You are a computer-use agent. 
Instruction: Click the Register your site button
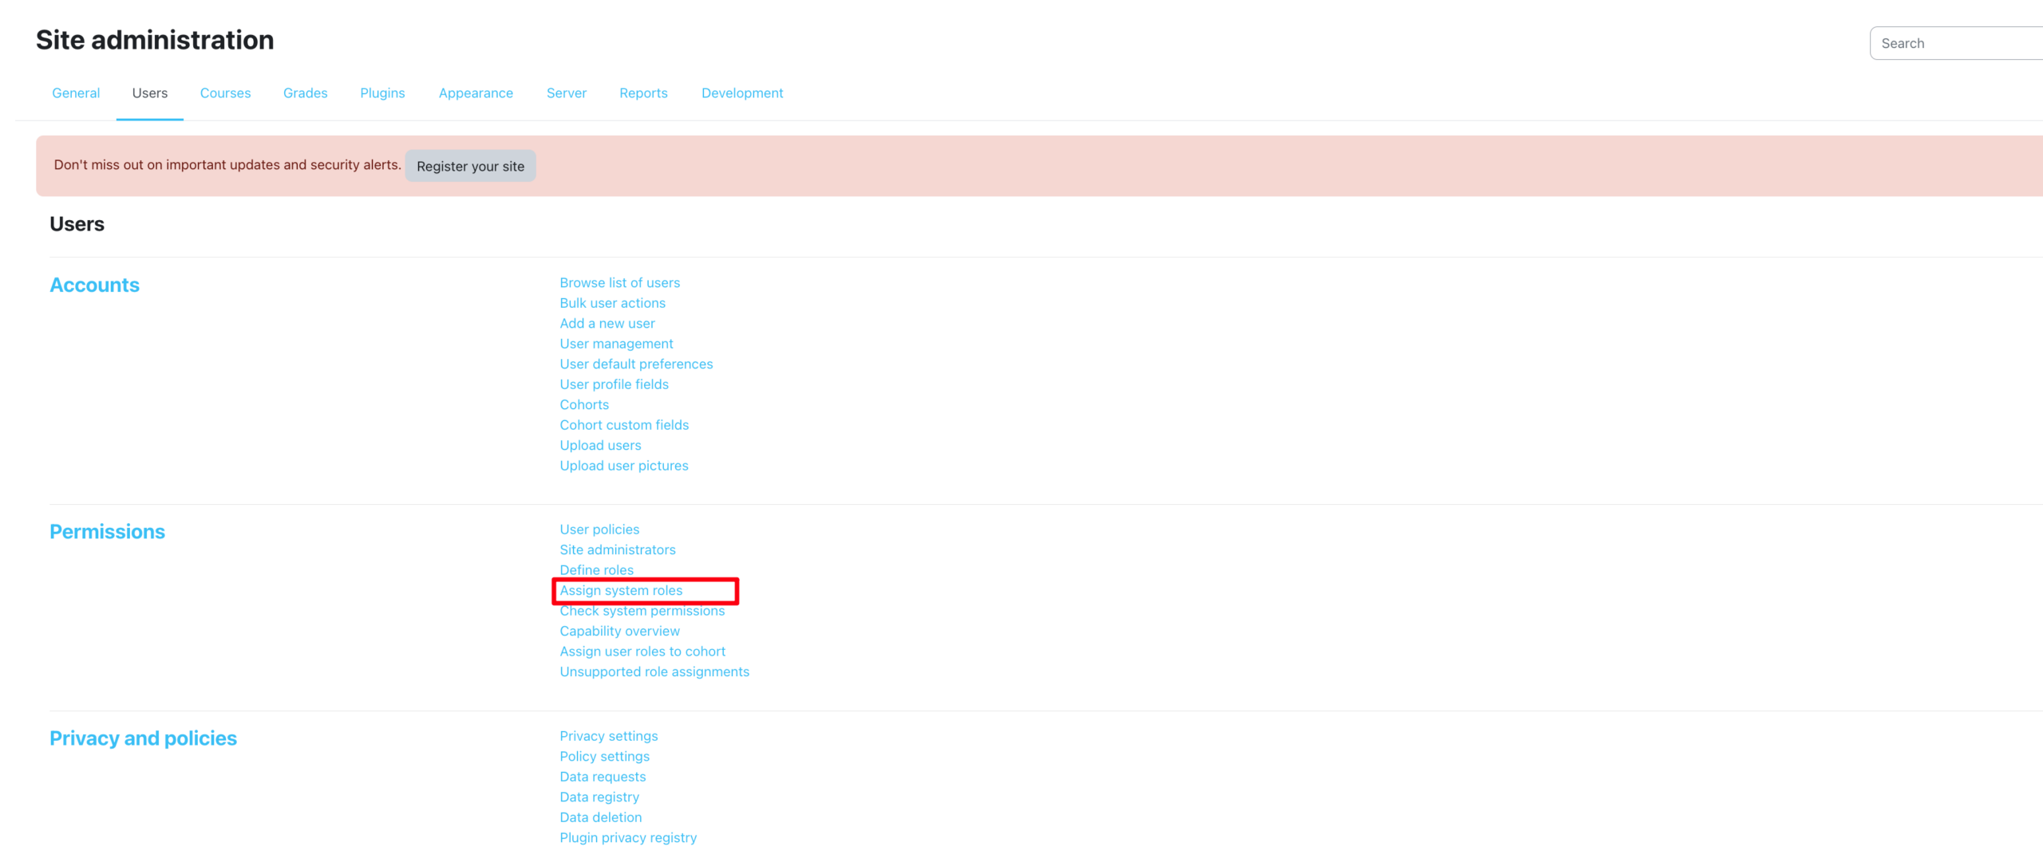coord(470,166)
